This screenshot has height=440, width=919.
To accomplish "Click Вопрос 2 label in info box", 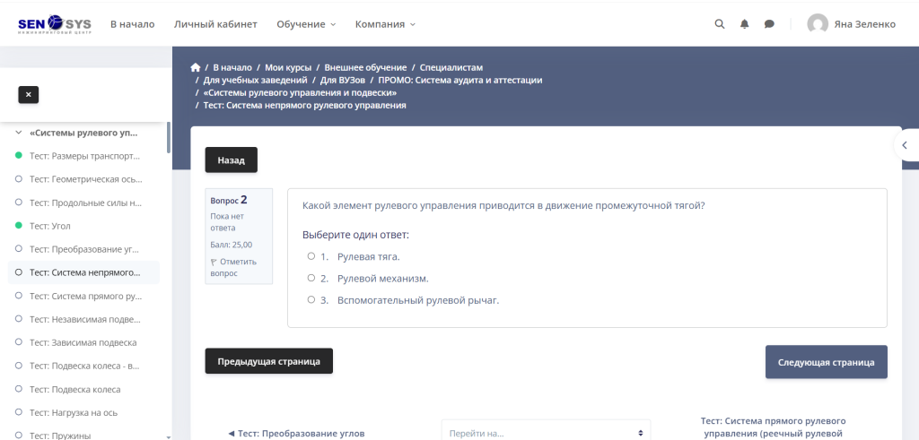I will click(x=229, y=200).
